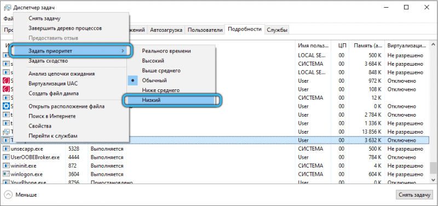438x206 pixels.
Task: Choose Создать файл дампа
Action: click(53, 93)
